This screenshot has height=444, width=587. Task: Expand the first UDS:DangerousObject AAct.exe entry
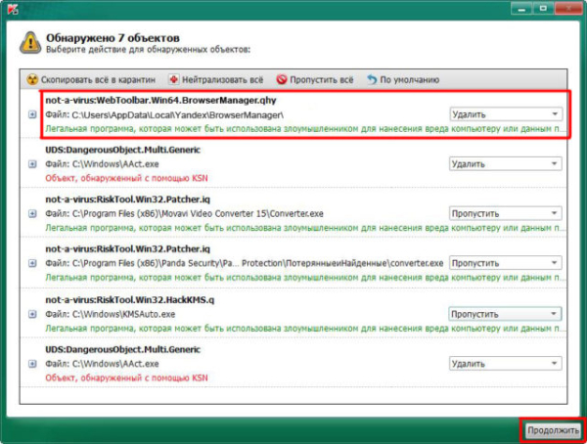tap(32, 164)
